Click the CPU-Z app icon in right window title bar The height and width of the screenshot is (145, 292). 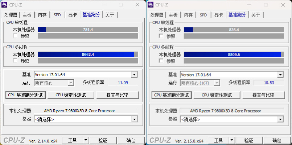coord(151,5)
